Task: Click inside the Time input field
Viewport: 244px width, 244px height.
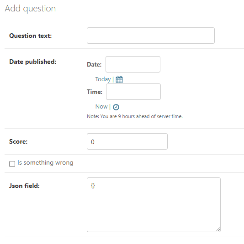Action: pyautogui.click(x=133, y=92)
